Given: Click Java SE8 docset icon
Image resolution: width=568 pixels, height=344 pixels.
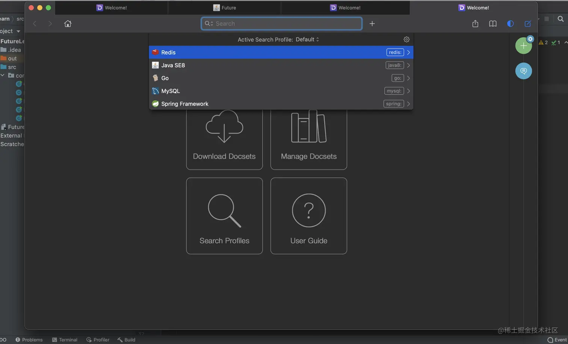Looking at the screenshot, I should pos(155,65).
